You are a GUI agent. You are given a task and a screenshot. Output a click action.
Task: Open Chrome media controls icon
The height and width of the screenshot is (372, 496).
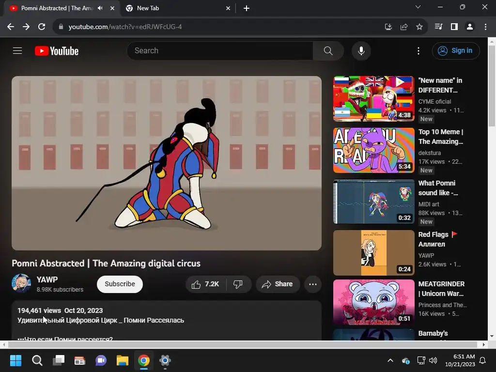[x=438, y=27]
